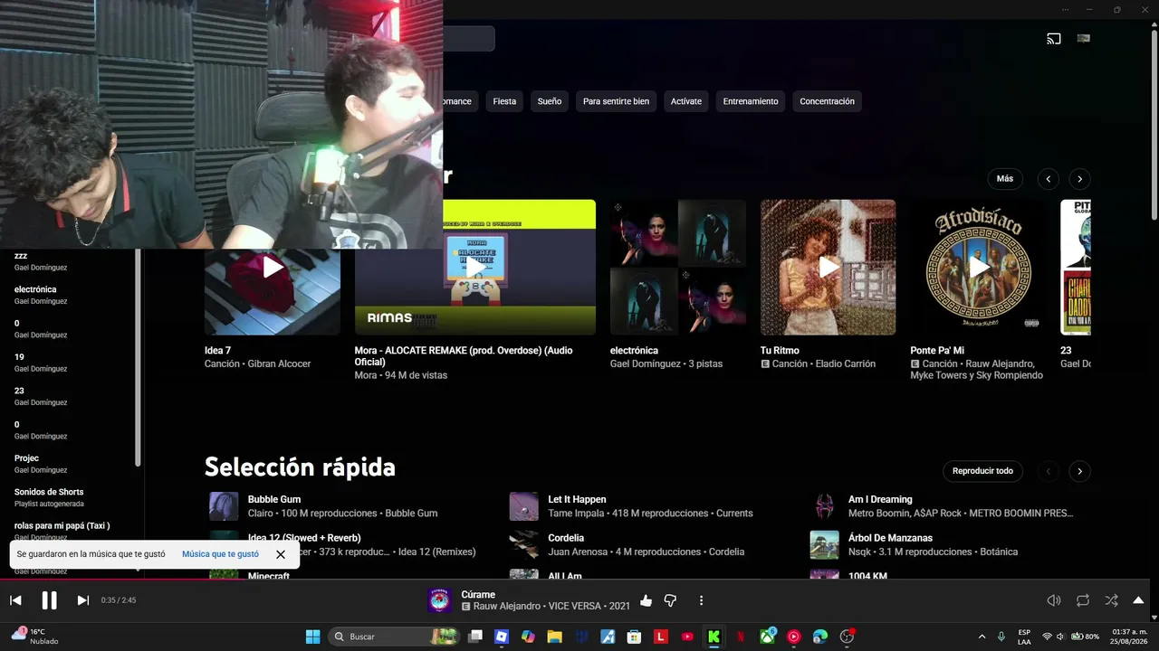Click the Más button

click(x=1005, y=179)
